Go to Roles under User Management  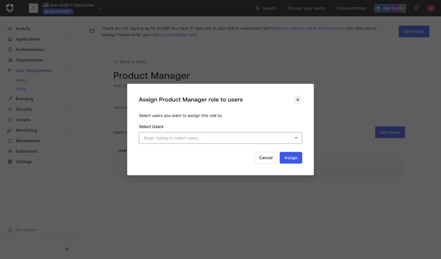tap(20, 89)
